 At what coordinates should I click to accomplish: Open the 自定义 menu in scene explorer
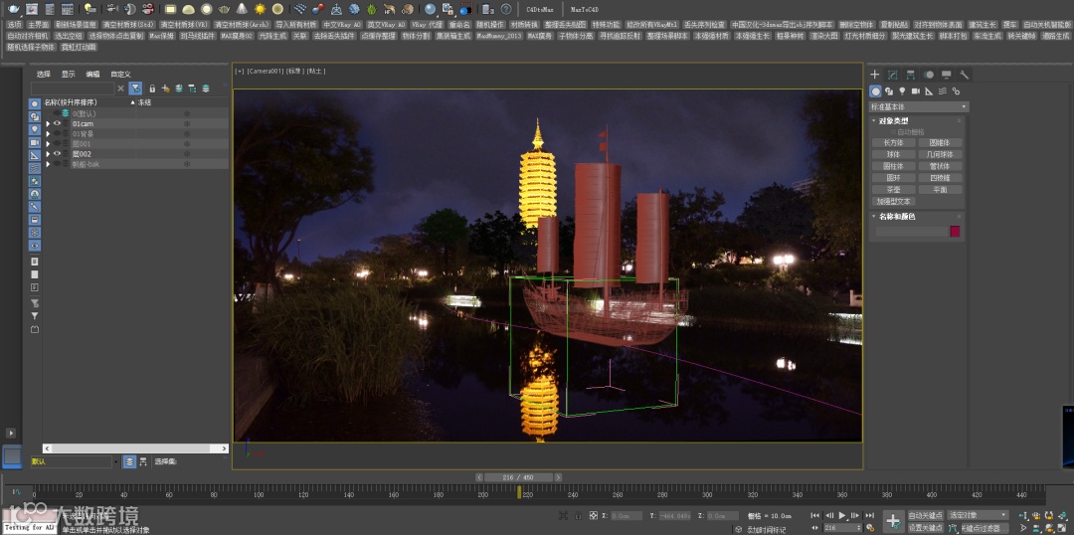click(x=120, y=74)
